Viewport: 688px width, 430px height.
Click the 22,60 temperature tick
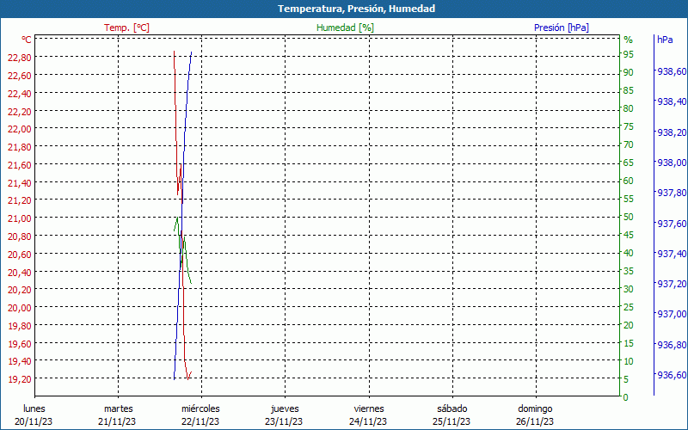20,76
